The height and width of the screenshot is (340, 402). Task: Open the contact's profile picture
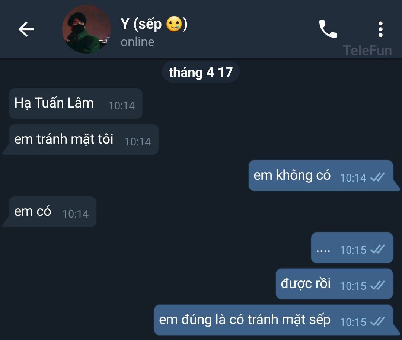pyautogui.click(x=86, y=29)
